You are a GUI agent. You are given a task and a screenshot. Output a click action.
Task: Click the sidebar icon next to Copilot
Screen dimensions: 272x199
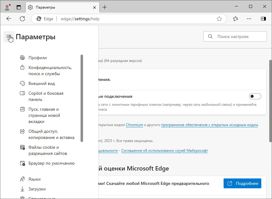(x=22, y=93)
